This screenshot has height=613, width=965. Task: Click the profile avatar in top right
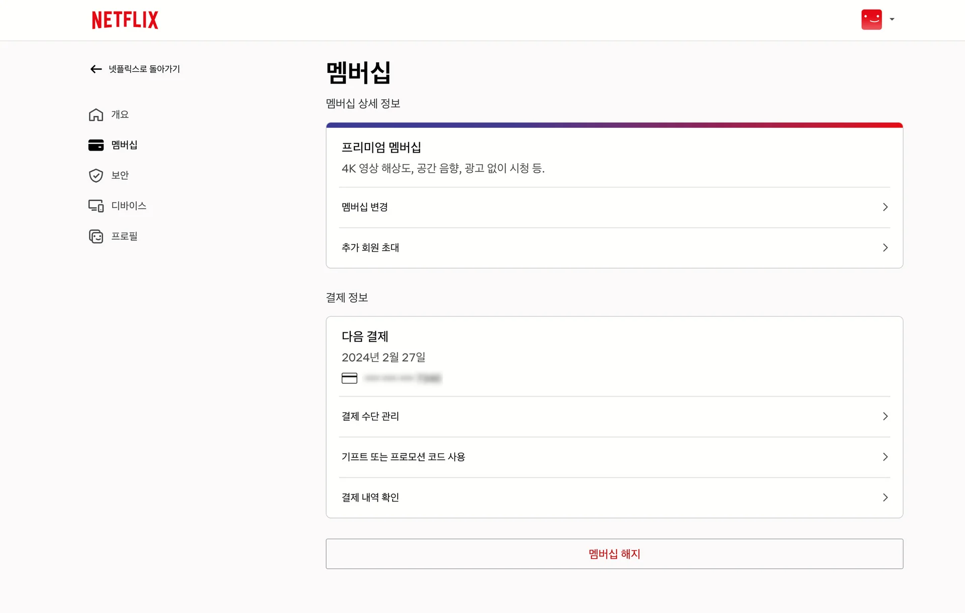tap(872, 19)
